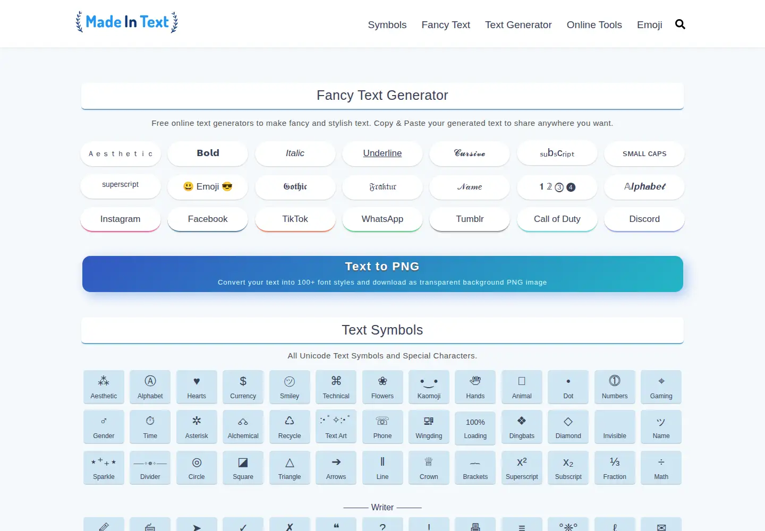Open the Cursive text generator
Viewport: 765px width, 531px height.
(x=470, y=153)
